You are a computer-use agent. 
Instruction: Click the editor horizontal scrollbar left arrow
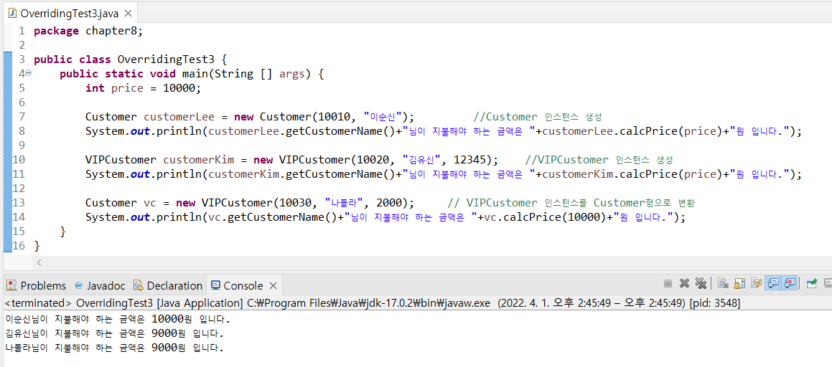[x=39, y=263]
